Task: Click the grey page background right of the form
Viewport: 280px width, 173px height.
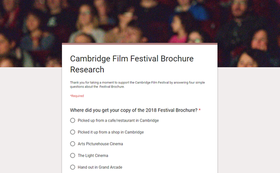Action: (249, 120)
